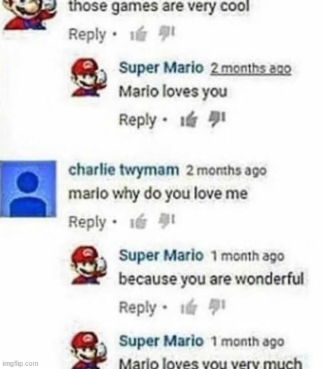This screenshot has height=369, width=322.
Task: Open the underlined "2 months ago" timestamp link
Action: point(251,69)
